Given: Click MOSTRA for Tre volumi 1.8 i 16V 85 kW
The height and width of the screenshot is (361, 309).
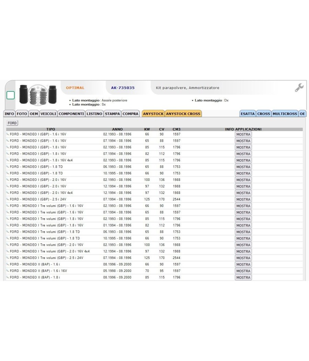Looking at the screenshot, I should pyautogui.click(x=243, y=219).
